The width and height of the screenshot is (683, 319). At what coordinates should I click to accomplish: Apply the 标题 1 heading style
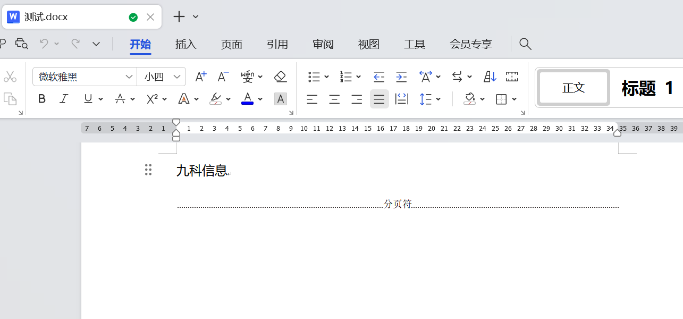pyautogui.click(x=647, y=88)
